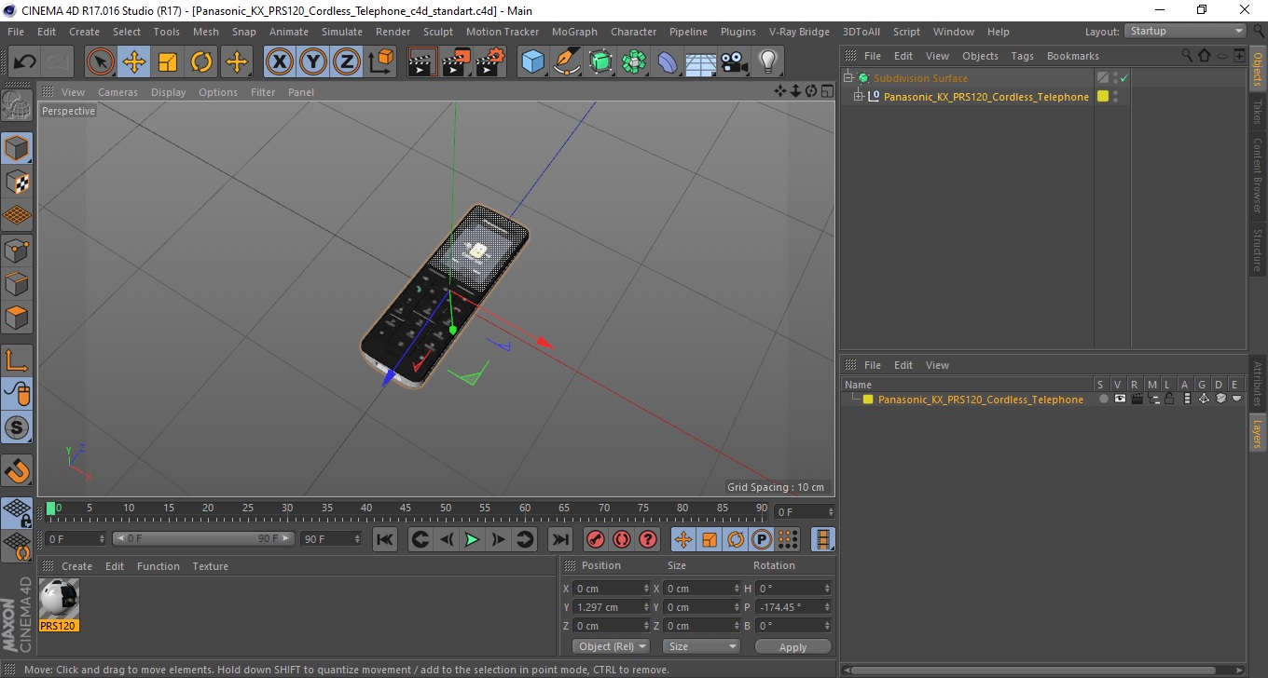Click stepper arrows of Rotation P field
The width and height of the screenshot is (1268, 678).
click(x=827, y=607)
